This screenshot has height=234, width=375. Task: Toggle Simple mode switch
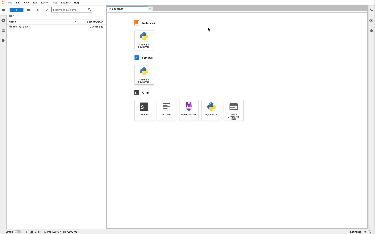[18, 232]
